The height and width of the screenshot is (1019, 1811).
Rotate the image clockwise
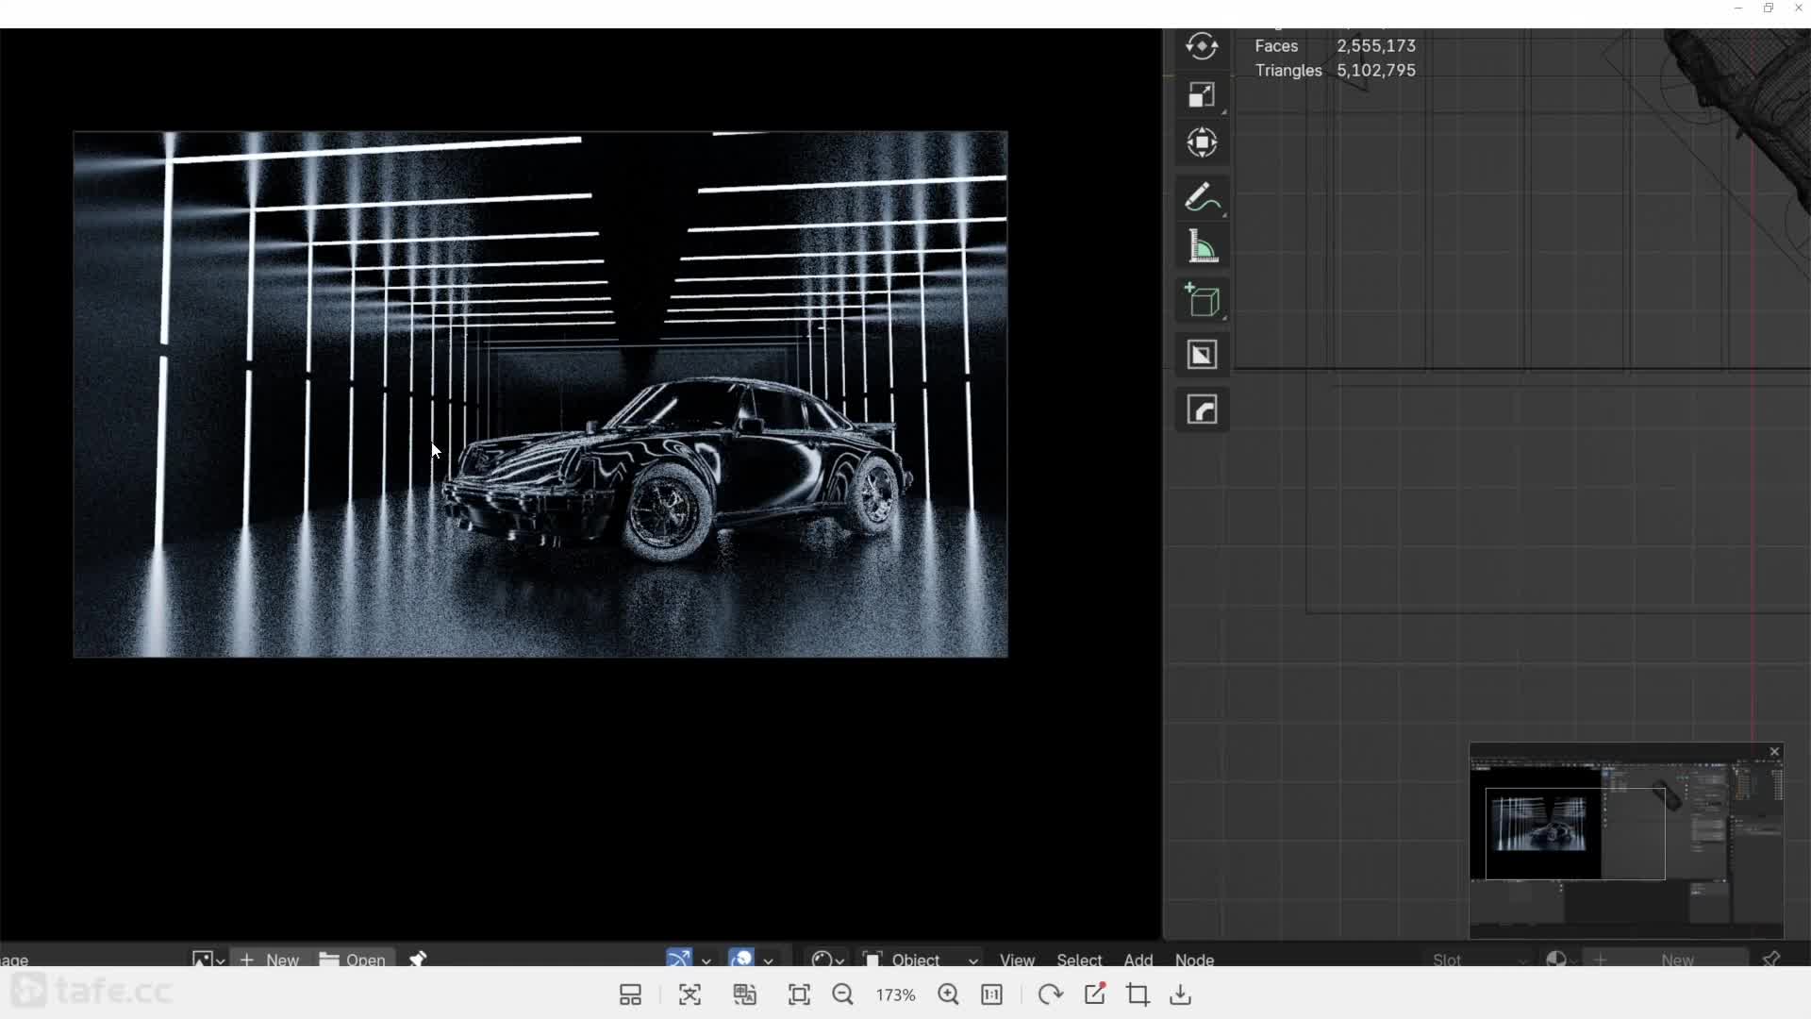1050,994
